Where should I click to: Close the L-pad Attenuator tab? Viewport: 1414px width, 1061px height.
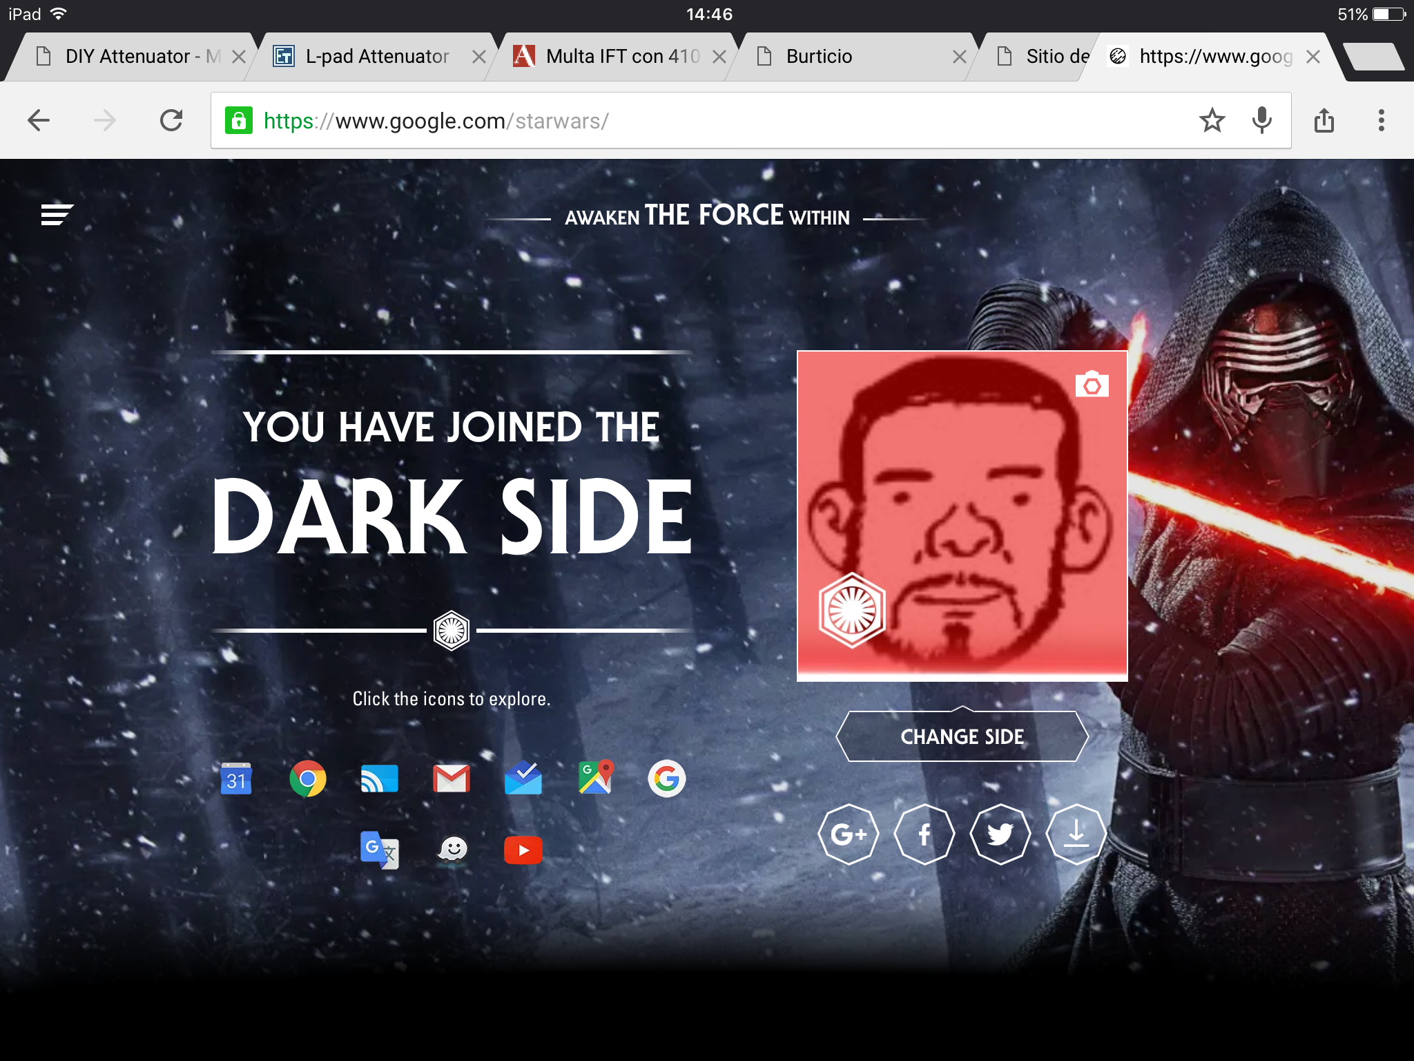click(x=479, y=57)
